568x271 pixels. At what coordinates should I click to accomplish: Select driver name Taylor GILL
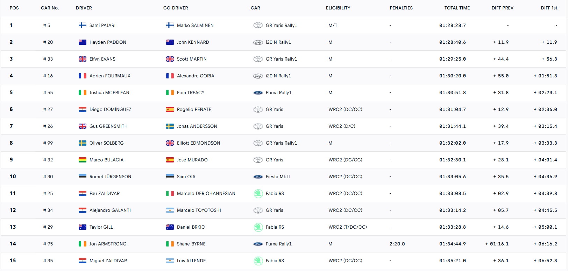coord(101,227)
